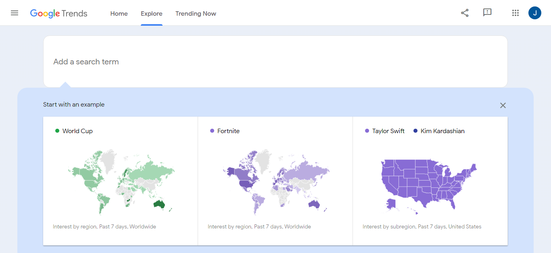Image resolution: width=551 pixels, height=253 pixels.
Task: Open the account profile avatar
Action: [534, 13]
